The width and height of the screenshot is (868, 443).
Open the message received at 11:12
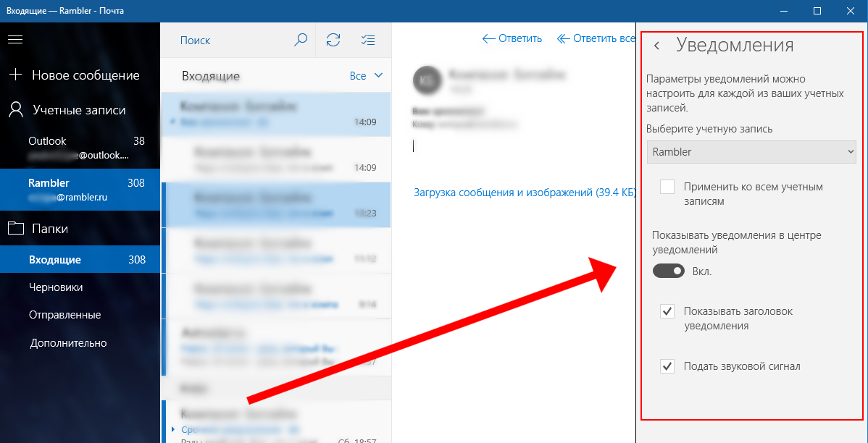tap(275, 250)
